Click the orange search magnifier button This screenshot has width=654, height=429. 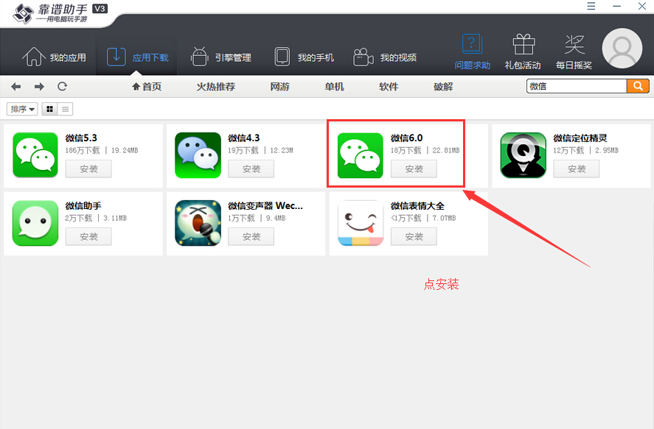point(638,86)
